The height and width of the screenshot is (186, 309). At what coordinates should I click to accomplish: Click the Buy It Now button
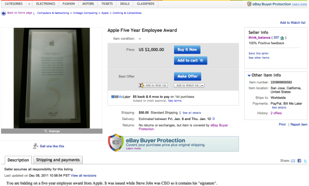[x=187, y=50]
